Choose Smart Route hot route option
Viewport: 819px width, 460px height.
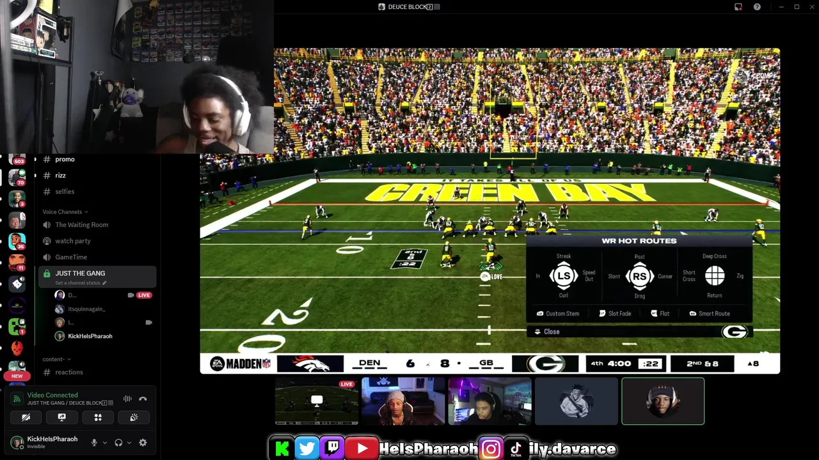pos(710,314)
